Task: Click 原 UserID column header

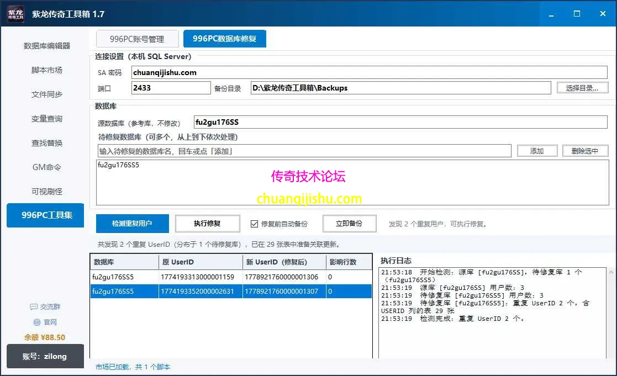Action: [x=201, y=262]
